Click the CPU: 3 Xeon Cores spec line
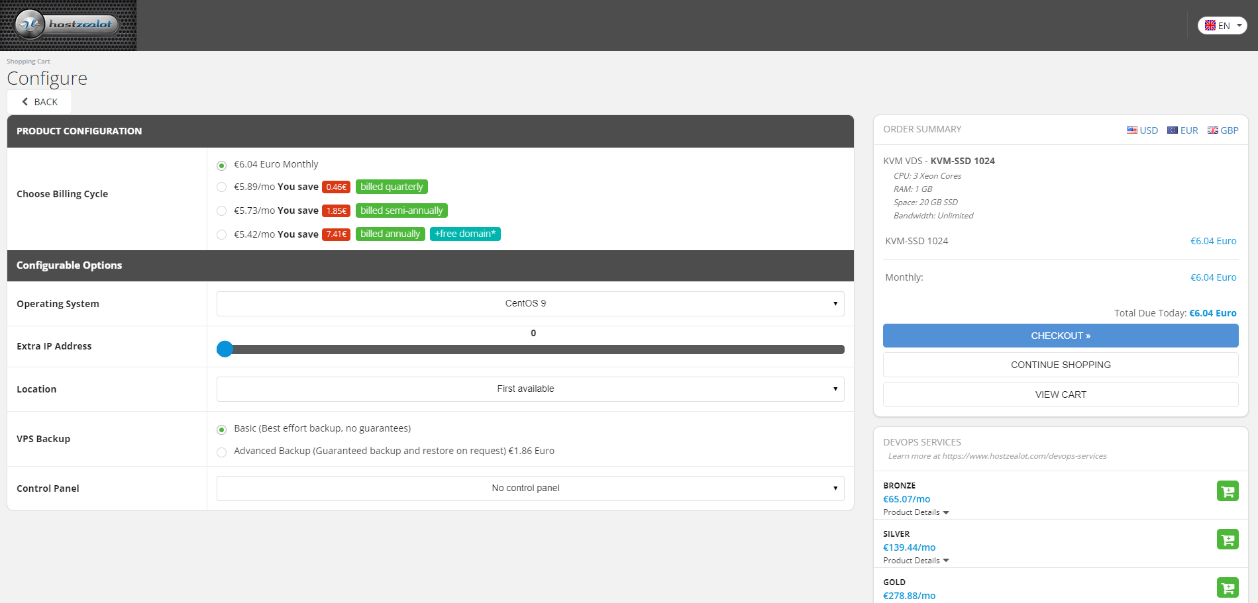This screenshot has width=1258, height=603. [927, 176]
